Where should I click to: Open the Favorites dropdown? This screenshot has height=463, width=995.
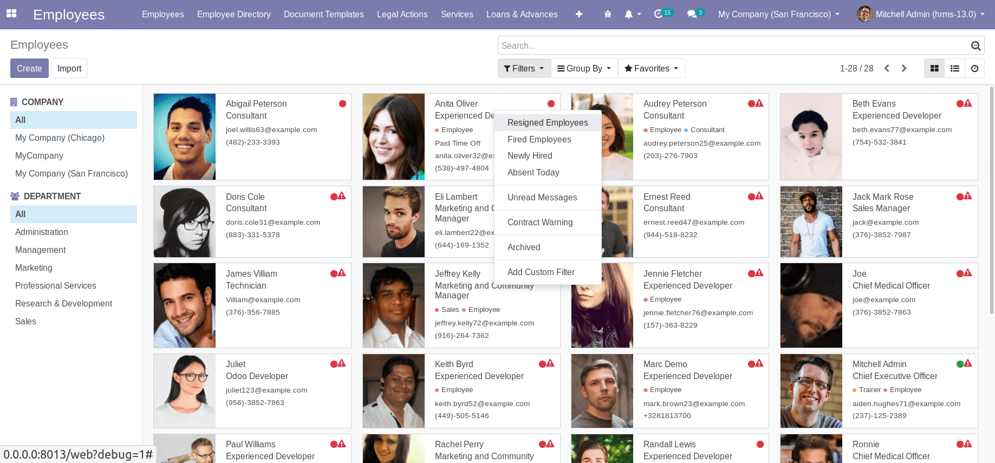[x=651, y=68]
